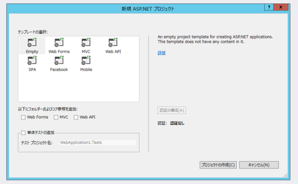The image size is (298, 184).
Task: Tick the MVC core reference checkbox
Action: coord(56,117)
